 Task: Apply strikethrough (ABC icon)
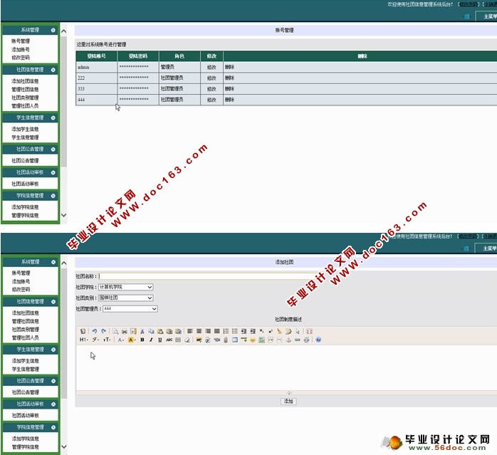[169, 340]
